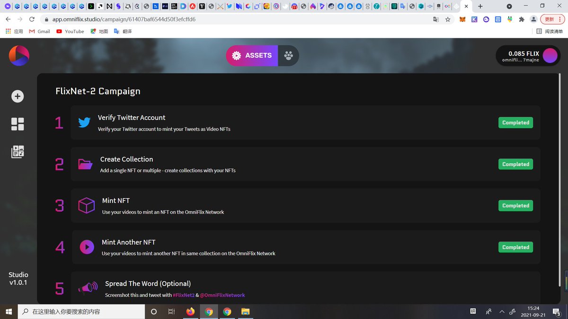
Task: Click the page vertical scrollbar
Action: click(560, 180)
